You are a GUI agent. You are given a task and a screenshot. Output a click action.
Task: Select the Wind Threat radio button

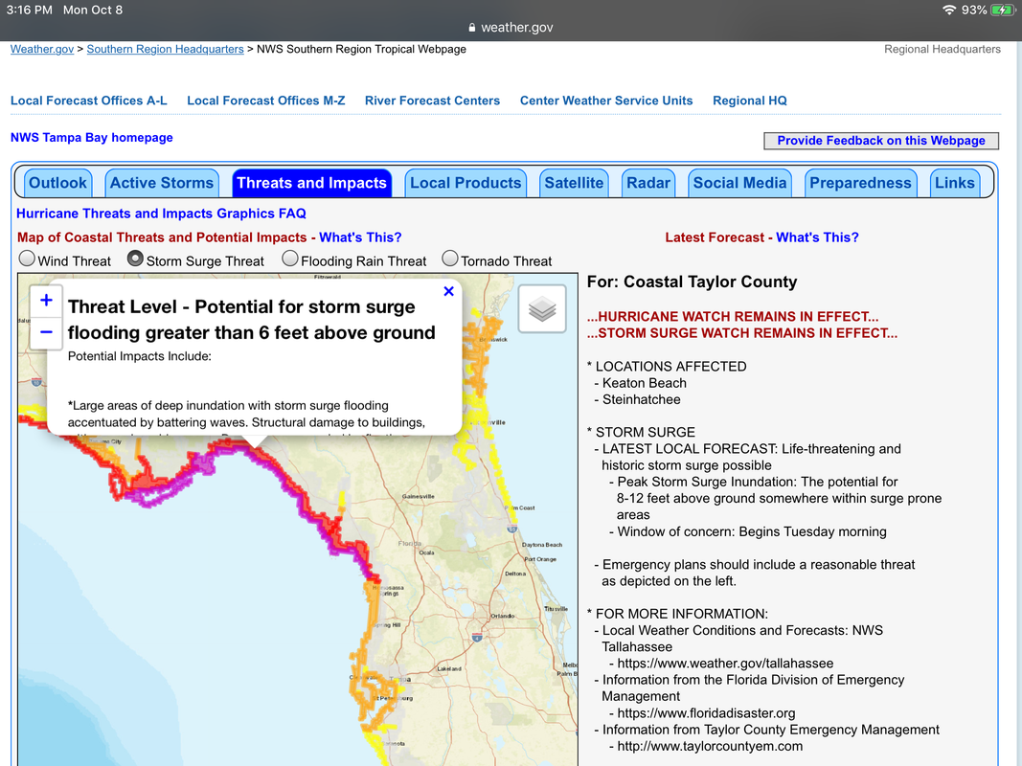point(27,259)
